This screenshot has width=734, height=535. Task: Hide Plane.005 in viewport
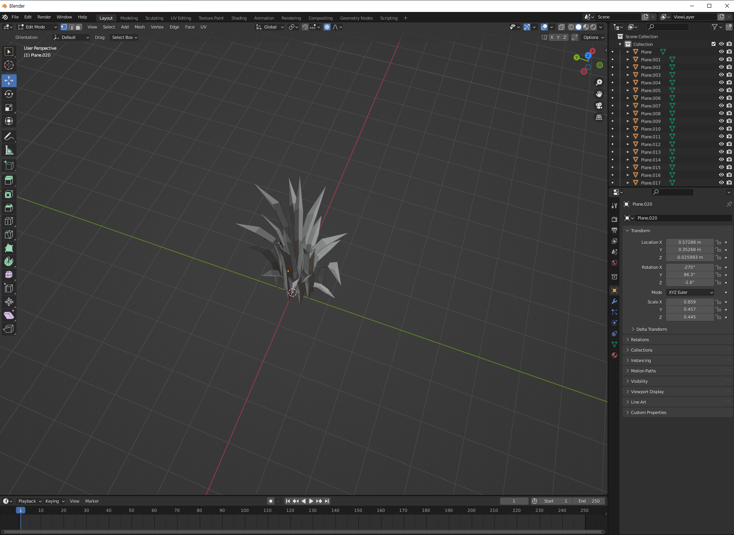click(x=721, y=91)
